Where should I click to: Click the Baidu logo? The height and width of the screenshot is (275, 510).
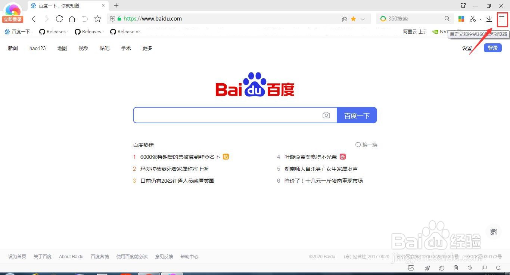pyautogui.click(x=255, y=84)
